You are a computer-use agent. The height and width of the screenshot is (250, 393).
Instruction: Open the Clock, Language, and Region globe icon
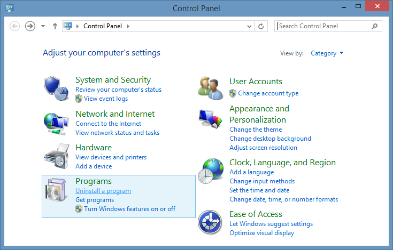(211, 171)
